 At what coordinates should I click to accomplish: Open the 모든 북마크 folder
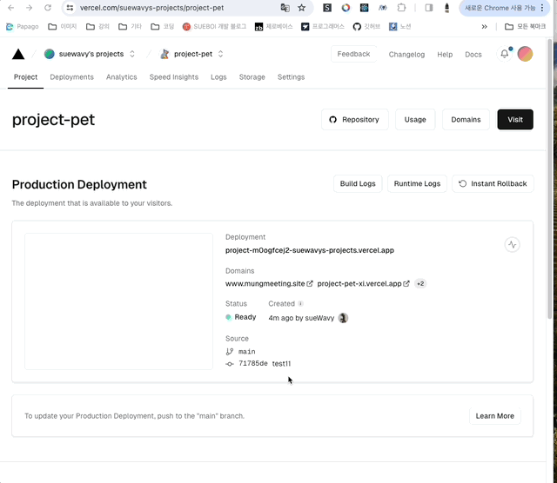(525, 27)
